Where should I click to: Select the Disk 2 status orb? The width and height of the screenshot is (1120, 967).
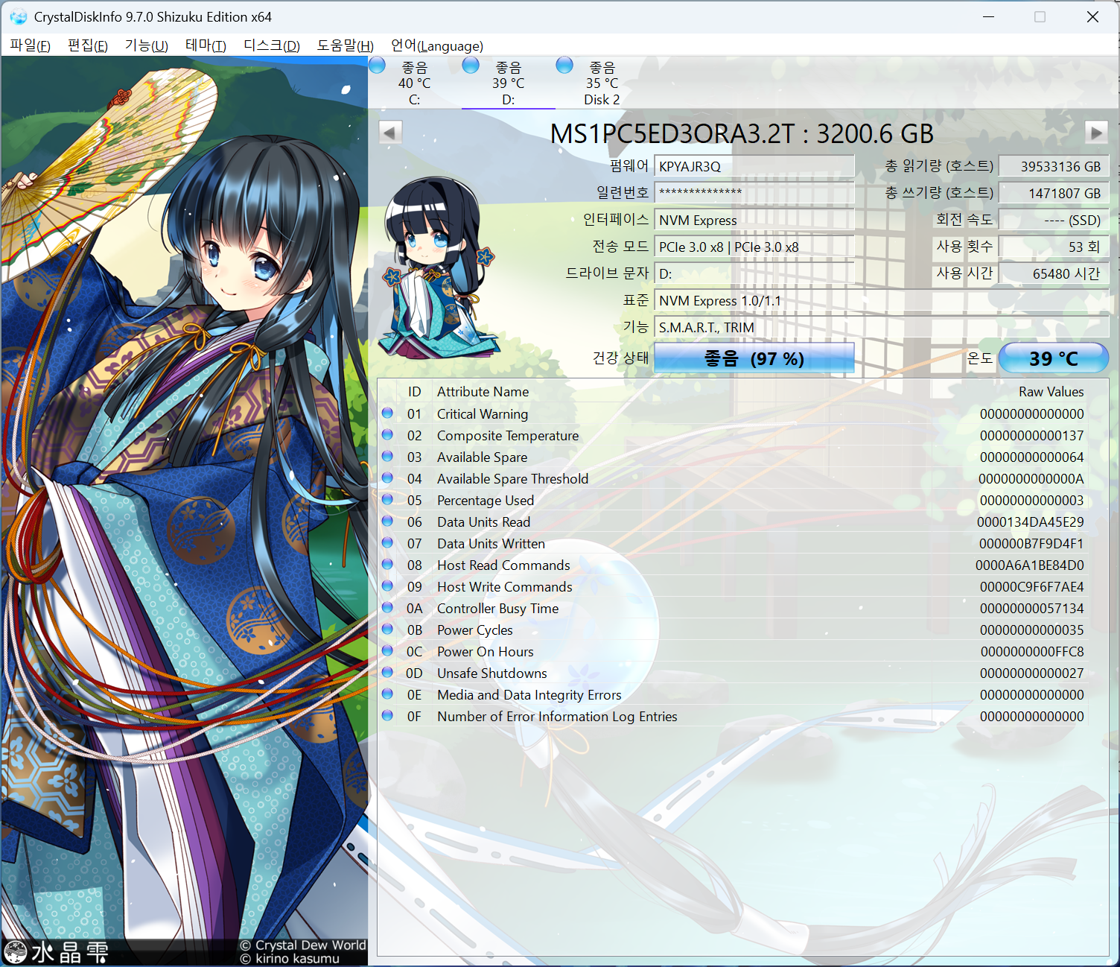click(x=564, y=66)
